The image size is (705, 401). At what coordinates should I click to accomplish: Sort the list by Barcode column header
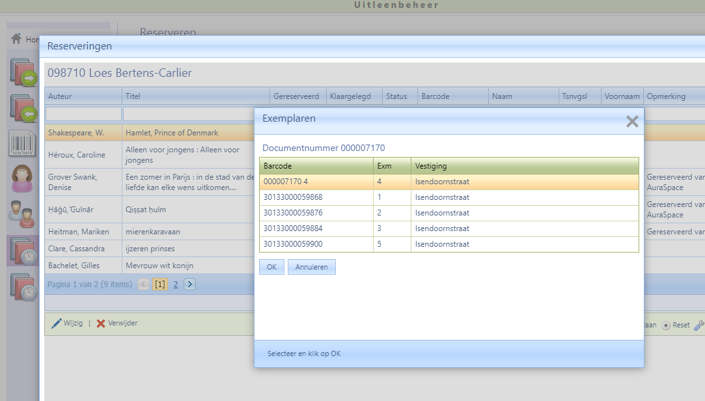435,96
